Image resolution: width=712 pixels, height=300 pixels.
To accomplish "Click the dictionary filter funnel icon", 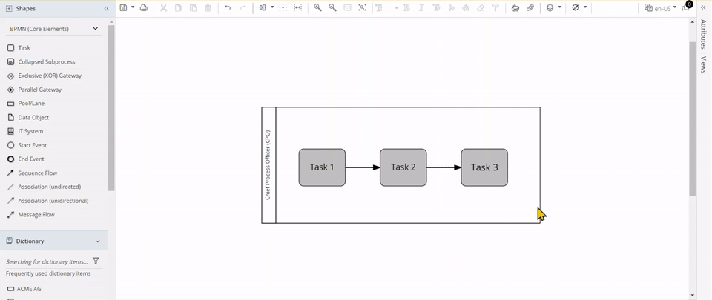I will pyautogui.click(x=96, y=261).
